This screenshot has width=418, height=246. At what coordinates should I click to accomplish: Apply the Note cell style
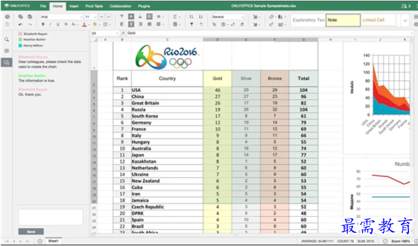[x=343, y=20]
